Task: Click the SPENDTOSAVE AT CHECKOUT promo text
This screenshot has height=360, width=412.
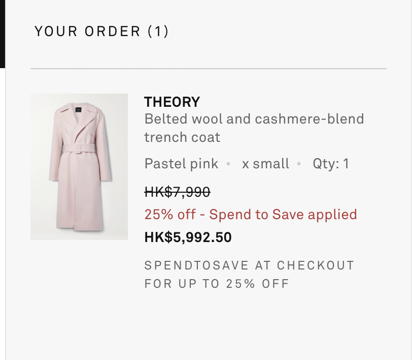Action: [249, 265]
